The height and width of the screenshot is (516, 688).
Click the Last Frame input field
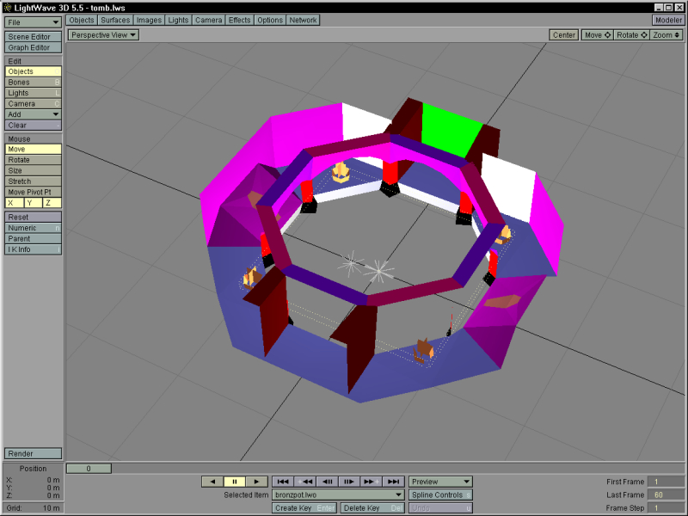point(666,495)
